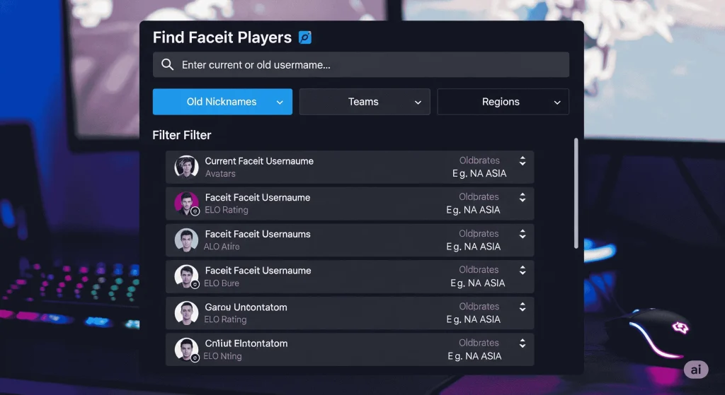Click the ELO Nting subtitle text
The height and width of the screenshot is (395, 725).
click(223, 356)
